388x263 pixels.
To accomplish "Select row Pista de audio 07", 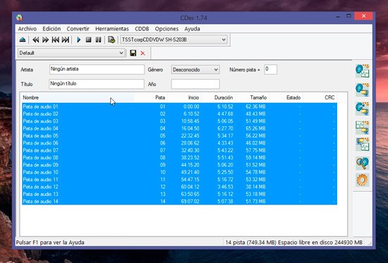I will click(179, 150).
